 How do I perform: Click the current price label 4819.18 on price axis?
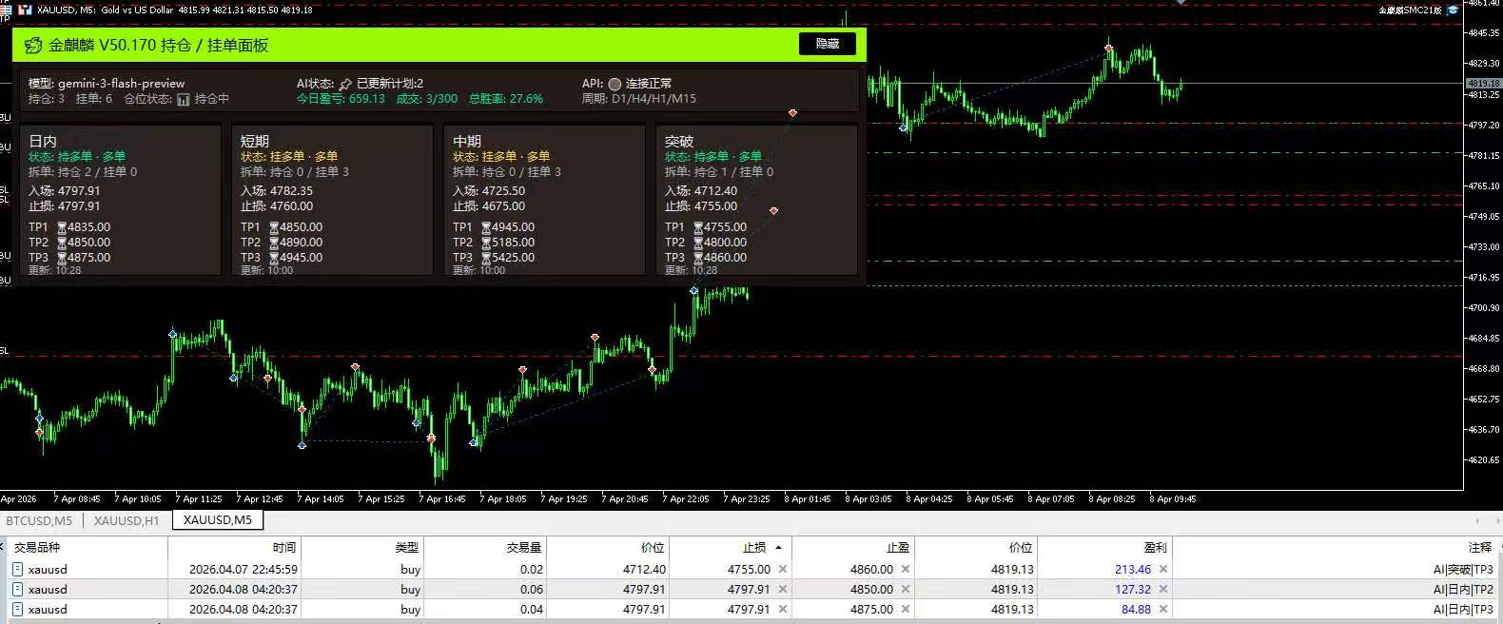pos(1483,84)
